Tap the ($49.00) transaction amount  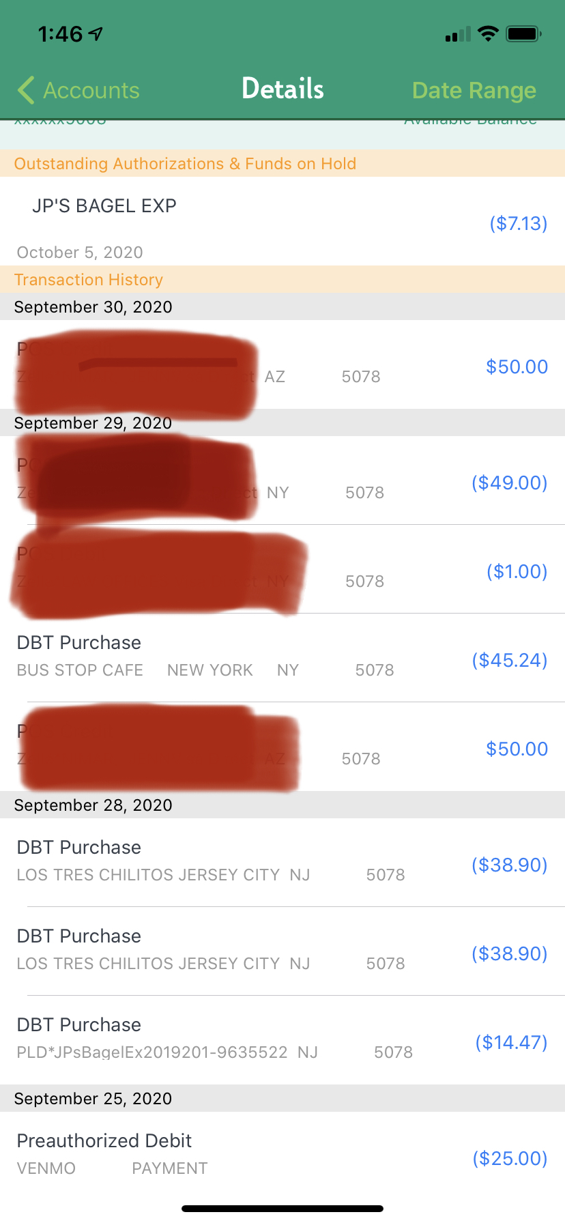pyautogui.click(x=509, y=483)
